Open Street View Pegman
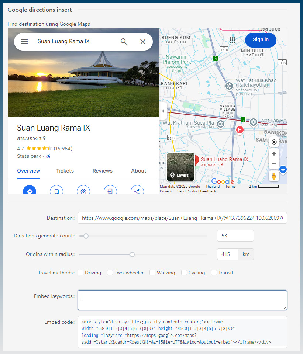303x354 pixels. [274, 176]
